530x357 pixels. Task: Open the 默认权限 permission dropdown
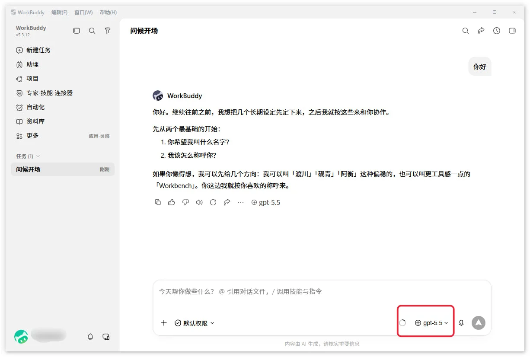click(x=195, y=323)
